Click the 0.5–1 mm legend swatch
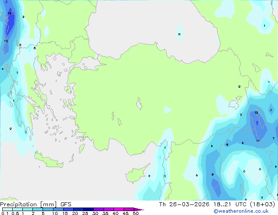The height and width of the screenshot is (215, 278). pos(18,209)
